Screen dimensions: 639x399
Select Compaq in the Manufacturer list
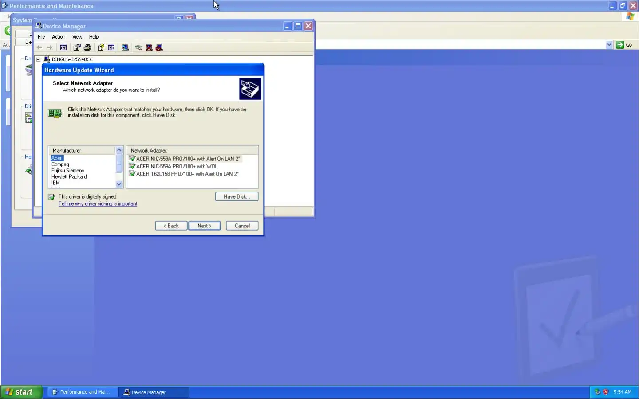tap(60, 164)
